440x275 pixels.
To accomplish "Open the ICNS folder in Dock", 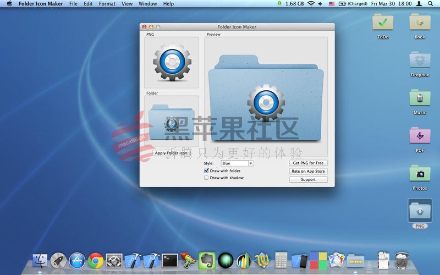I will [x=355, y=260].
